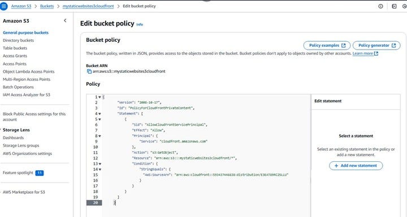Viewport: 407px width, 217px height.
Task: Open Policy examples in a new tab
Action: pyautogui.click(x=327, y=45)
